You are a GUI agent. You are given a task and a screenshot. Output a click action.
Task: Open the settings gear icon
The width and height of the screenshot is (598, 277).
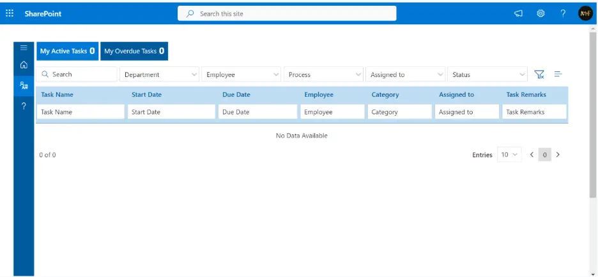(540, 13)
